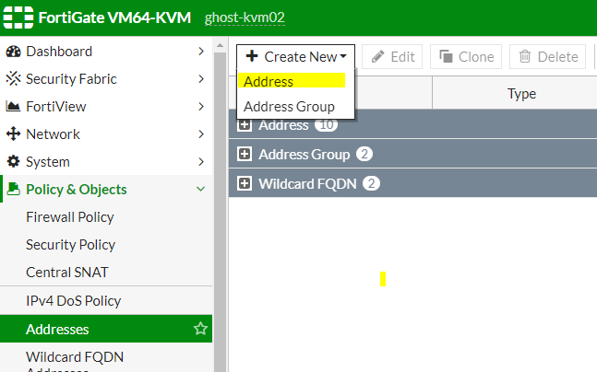Open the Create New dropdown
597x372 pixels.
pos(295,57)
